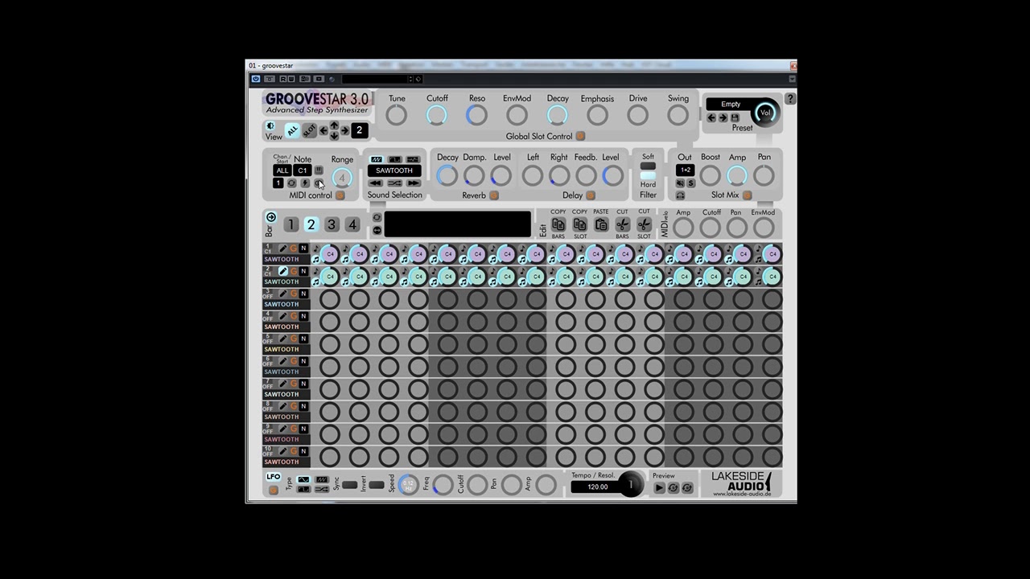Toggle the orange Slot Mix enable button

(747, 195)
